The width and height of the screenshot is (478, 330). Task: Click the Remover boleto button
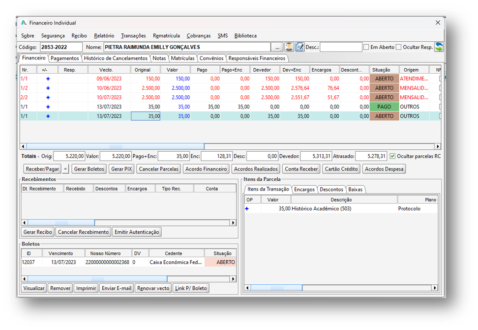click(60, 288)
